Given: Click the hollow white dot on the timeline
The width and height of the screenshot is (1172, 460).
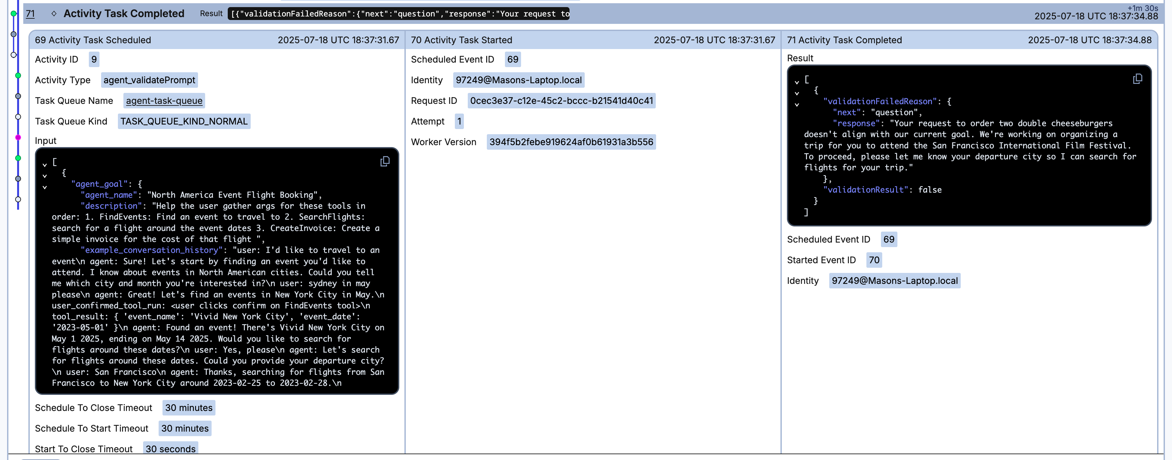Looking at the screenshot, I should [18, 117].
